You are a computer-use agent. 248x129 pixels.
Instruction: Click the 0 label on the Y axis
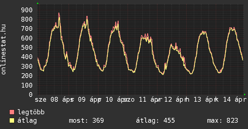pyautogui.click(x=30, y=94)
